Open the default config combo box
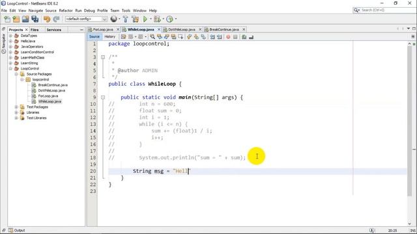This screenshot has height=234, width=417. [86, 19]
